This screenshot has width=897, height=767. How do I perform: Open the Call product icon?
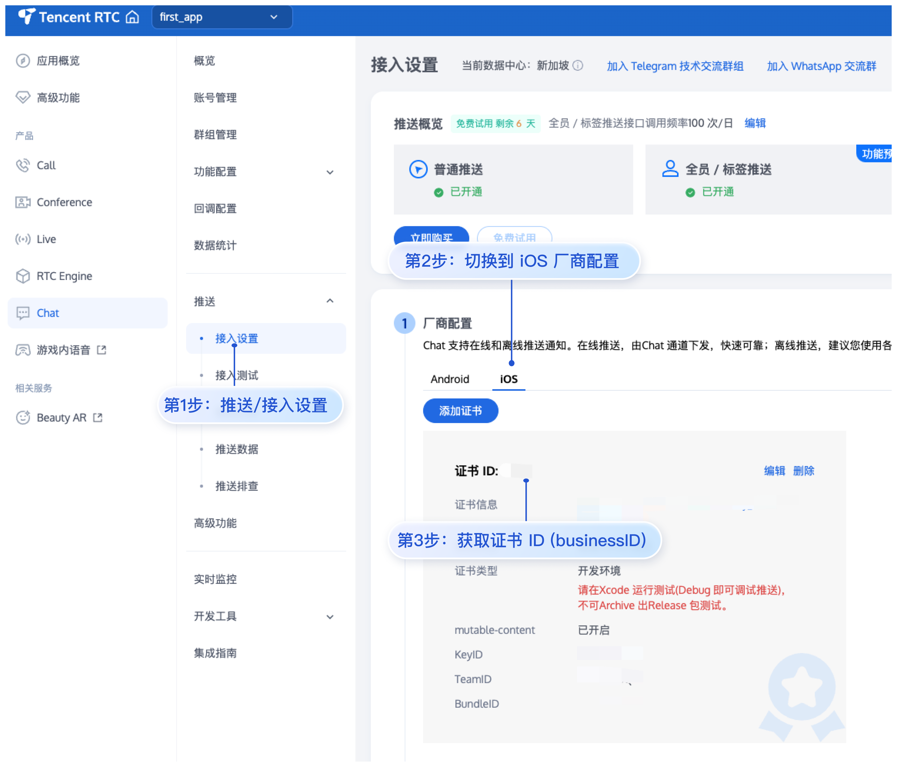(x=23, y=165)
